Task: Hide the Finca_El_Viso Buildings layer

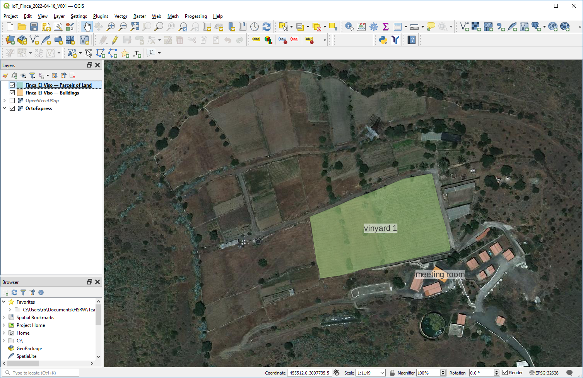Action: 12,93
